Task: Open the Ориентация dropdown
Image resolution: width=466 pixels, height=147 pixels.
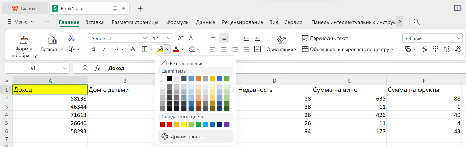Action: pos(281,49)
